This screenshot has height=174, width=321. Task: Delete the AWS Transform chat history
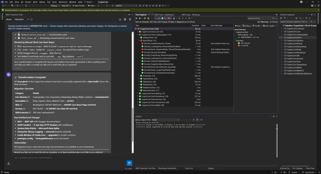pos(130,19)
